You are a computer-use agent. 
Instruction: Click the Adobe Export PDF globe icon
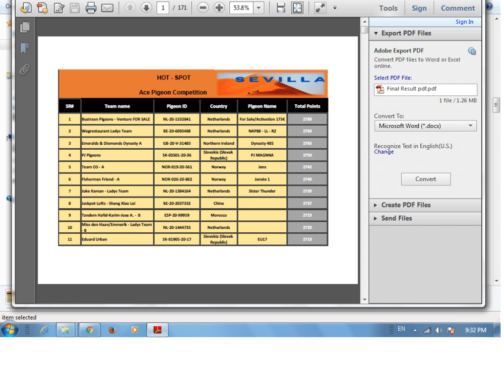tap(472, 51)
